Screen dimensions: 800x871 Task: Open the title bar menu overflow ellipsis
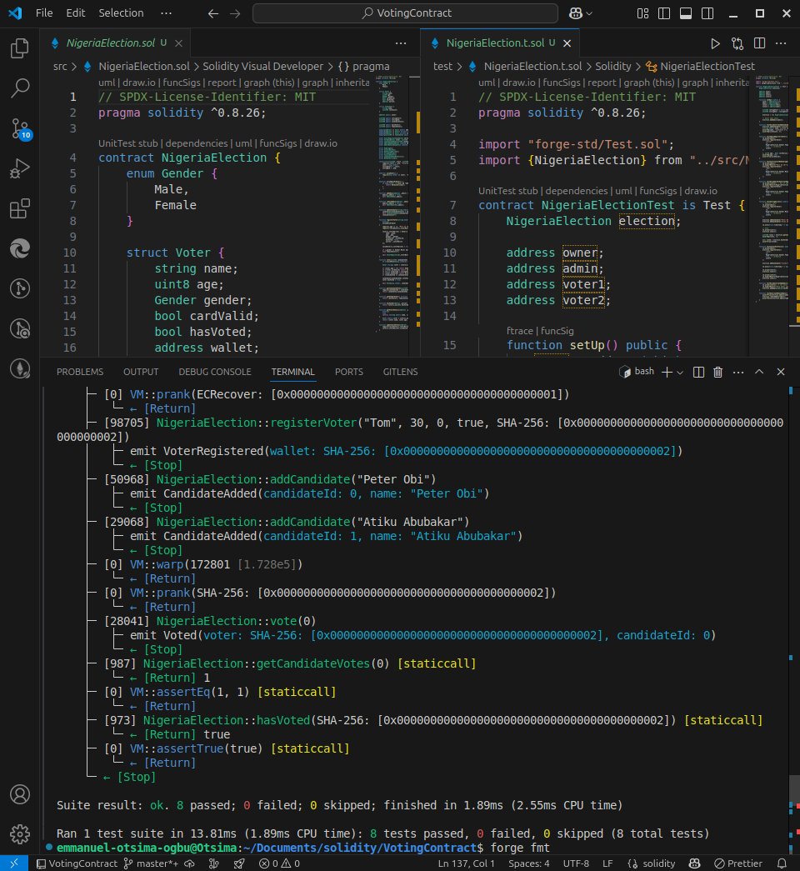[166, 13]
